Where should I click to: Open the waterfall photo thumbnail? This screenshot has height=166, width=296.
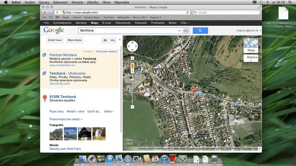(x=99, y=134)
